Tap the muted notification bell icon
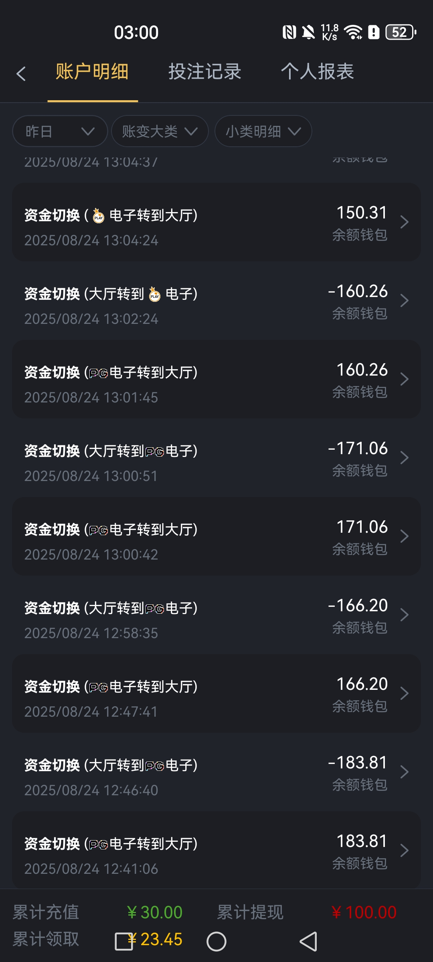Image resolution: width=433 pixels, height=962 pixels. (308, 32)
